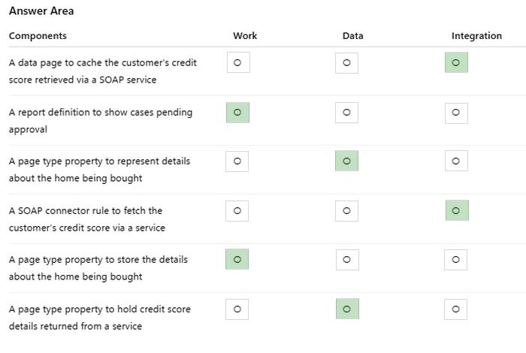Screen dimensions: 526x353
Task: Select Work for the SOAP data page row
Action: pos(237,63)
